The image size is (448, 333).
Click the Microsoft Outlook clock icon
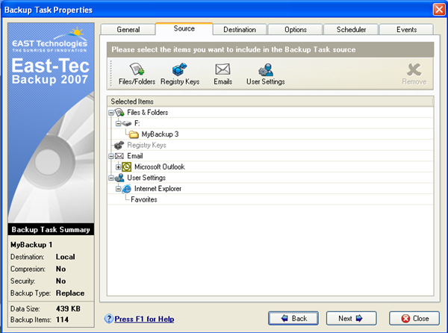[127, 166]
